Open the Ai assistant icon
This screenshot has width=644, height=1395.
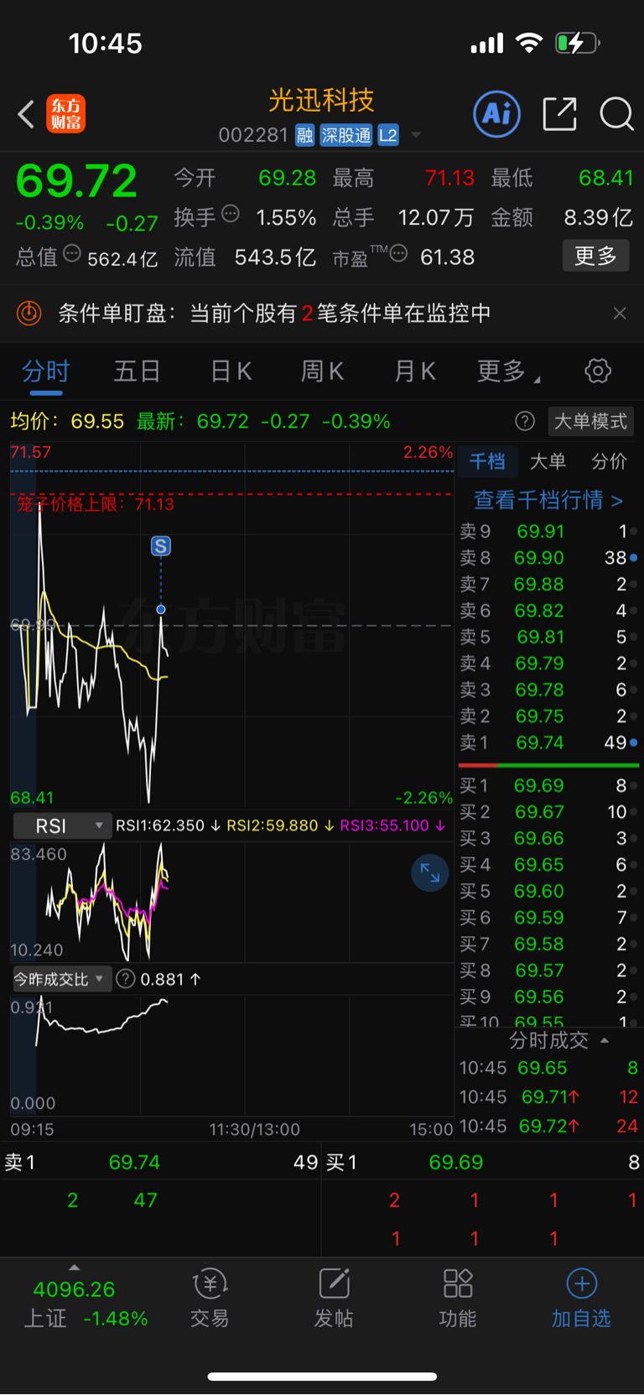pos(497,114)
